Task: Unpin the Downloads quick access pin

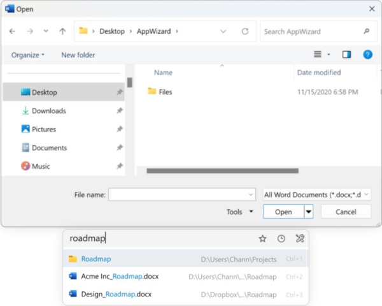Action: pos(120,111)
